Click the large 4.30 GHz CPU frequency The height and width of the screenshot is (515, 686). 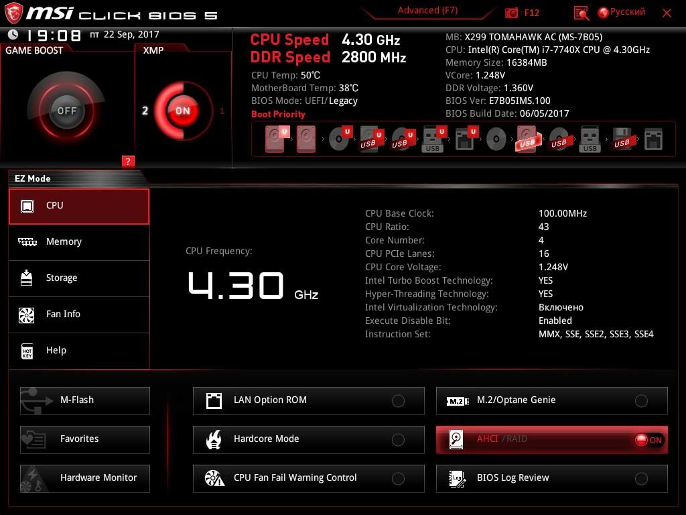pyautogui.click(x=253, y=286)
